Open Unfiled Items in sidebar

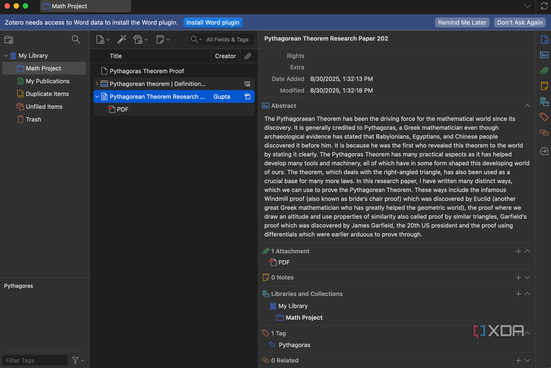(44, 106)
